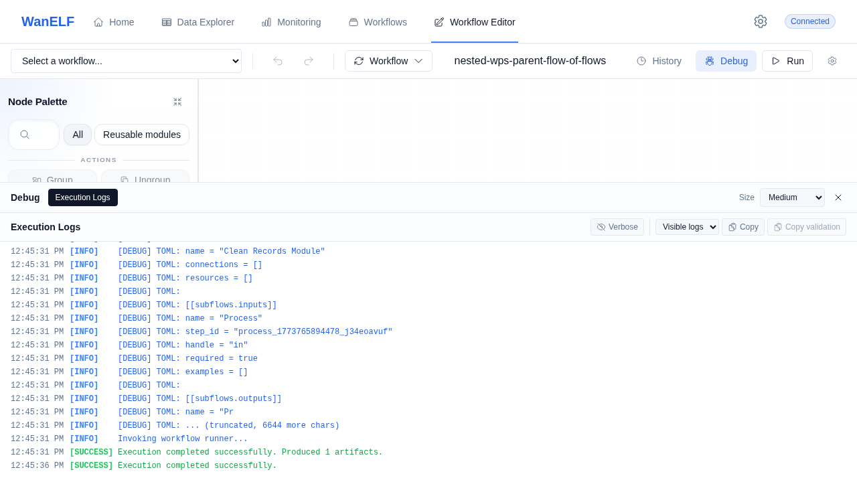Click the Produced 1 artifacts success line
Viewport: 857px width, 482px height.
[428, 453]
